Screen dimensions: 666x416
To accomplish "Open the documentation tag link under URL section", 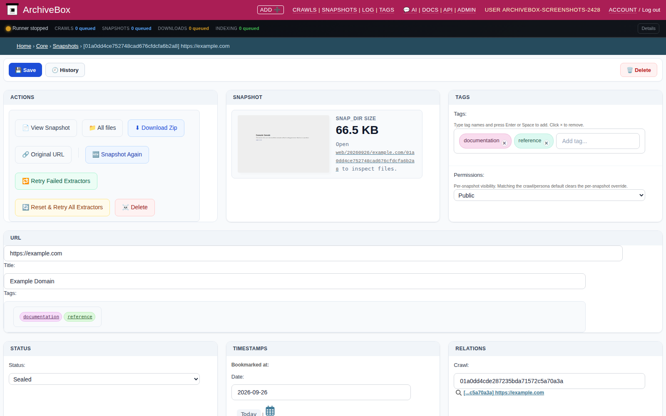I will pos(41,317).
